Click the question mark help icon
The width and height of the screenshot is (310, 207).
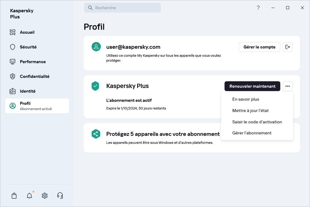pos(258,8)
